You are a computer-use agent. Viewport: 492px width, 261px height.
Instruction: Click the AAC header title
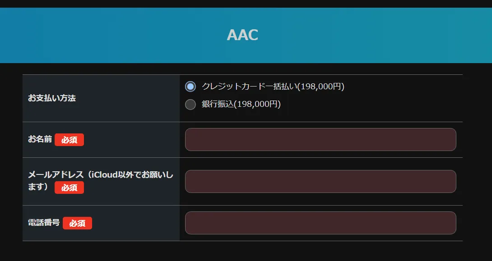pyautogui.click(x=242, y=35)
